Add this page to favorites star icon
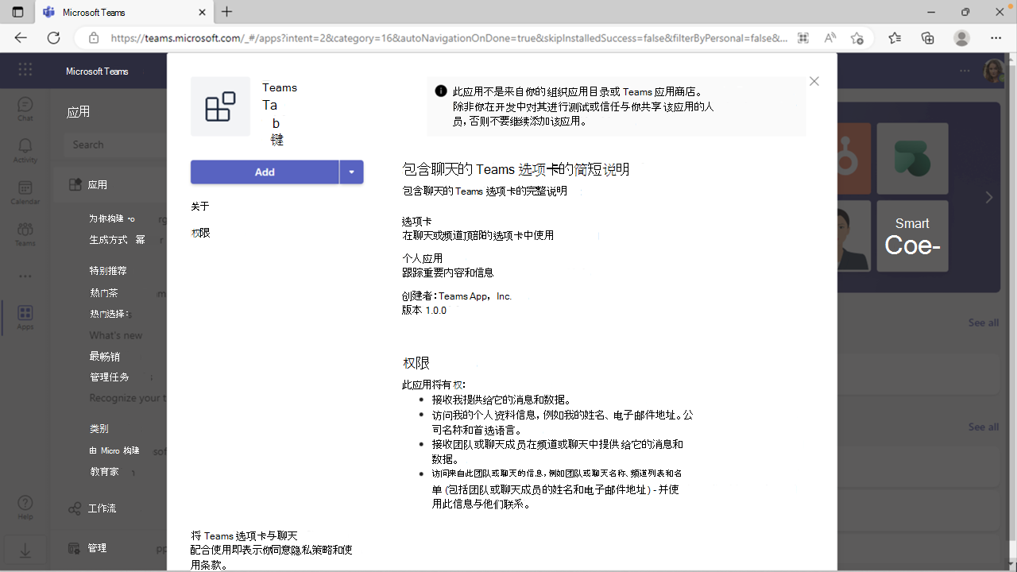This screenshot has height=572, width=1017. point(857,38)
